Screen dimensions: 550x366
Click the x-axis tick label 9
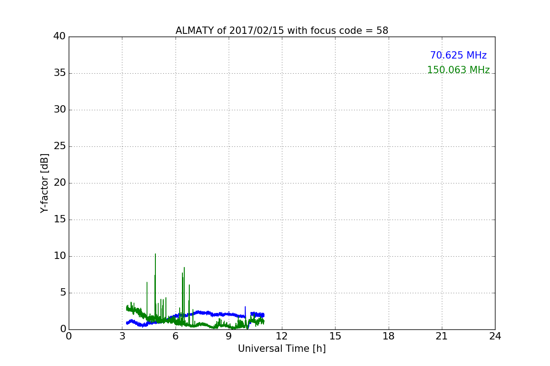(229, 336)
